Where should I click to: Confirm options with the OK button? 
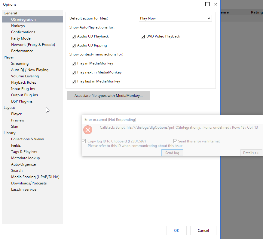click(x=176, y=230)
